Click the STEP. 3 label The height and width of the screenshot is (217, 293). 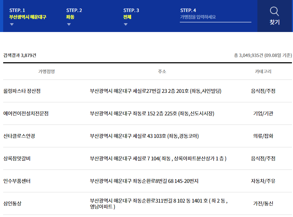coord(131,10)
